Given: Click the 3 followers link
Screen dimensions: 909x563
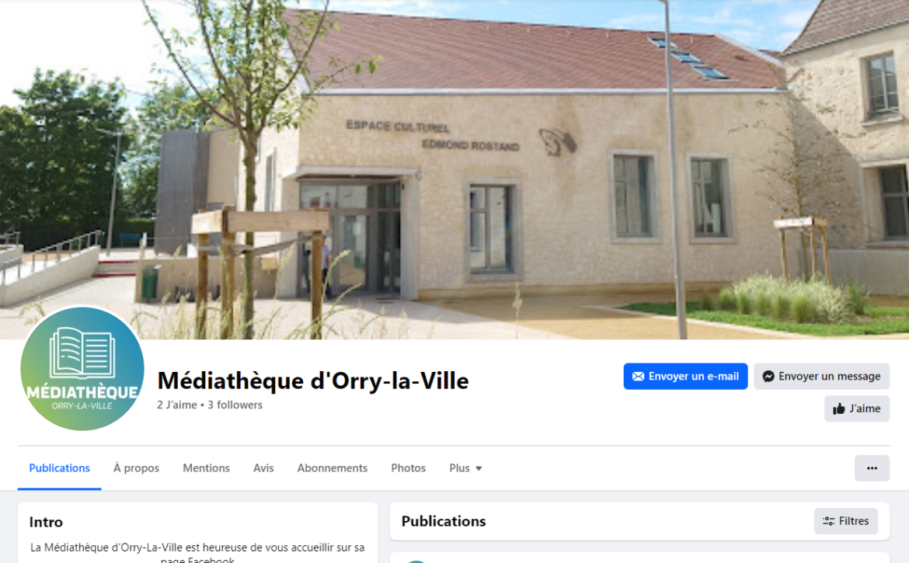Looking at the screenshot, I should tap(235, 405).
